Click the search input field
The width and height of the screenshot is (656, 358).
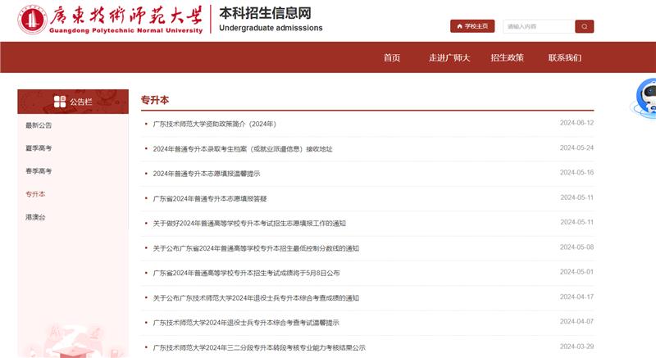pos(539,26)
